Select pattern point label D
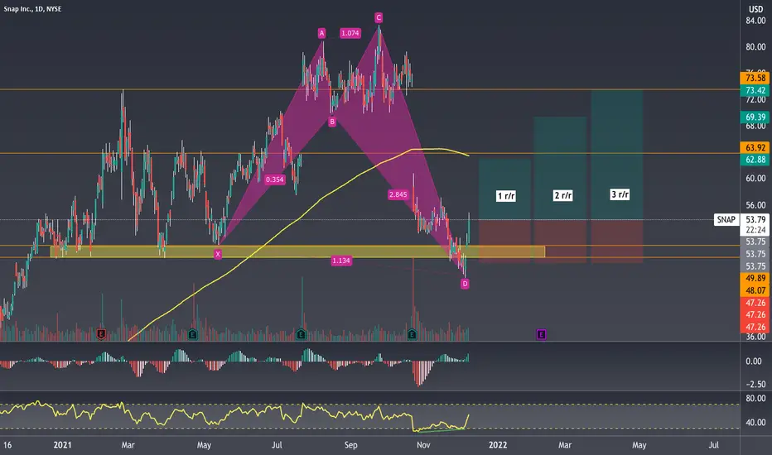772x455 pixels. pos(465,283)
